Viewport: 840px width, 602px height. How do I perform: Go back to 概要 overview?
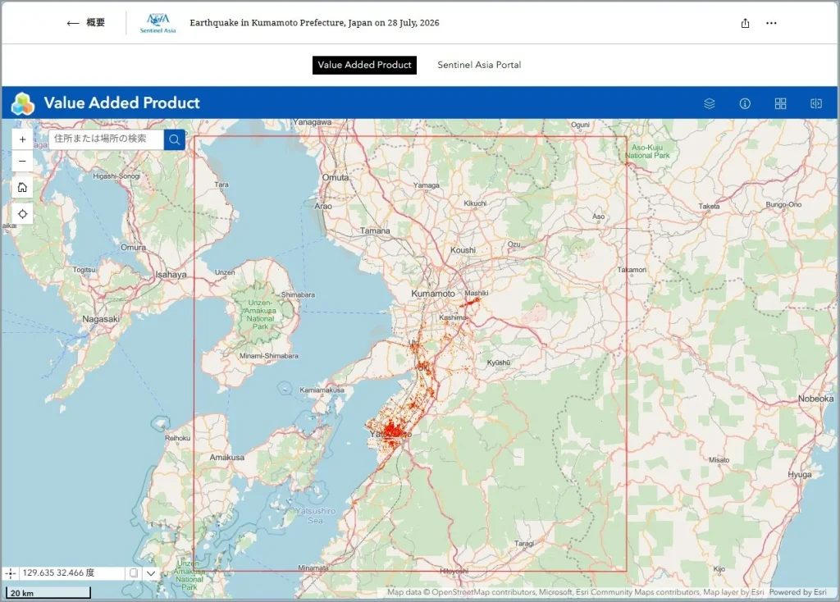85,22
